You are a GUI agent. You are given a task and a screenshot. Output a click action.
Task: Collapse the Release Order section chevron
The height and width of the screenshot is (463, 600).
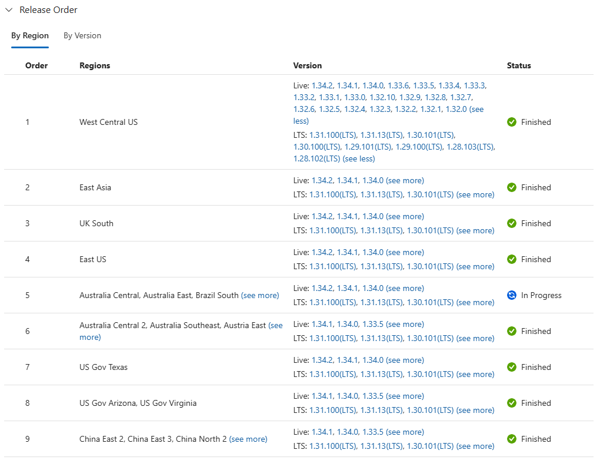point(9,9)
